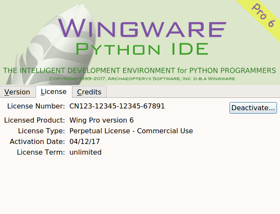280x214 pixels.
Task: Click the Wingware copyright notice text
Action: point(142,79)
